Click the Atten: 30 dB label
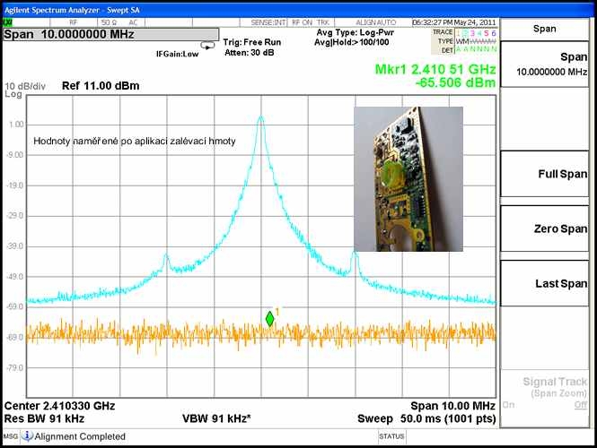The height and width of the screenshot is (448, 597). tap(250, 53)
